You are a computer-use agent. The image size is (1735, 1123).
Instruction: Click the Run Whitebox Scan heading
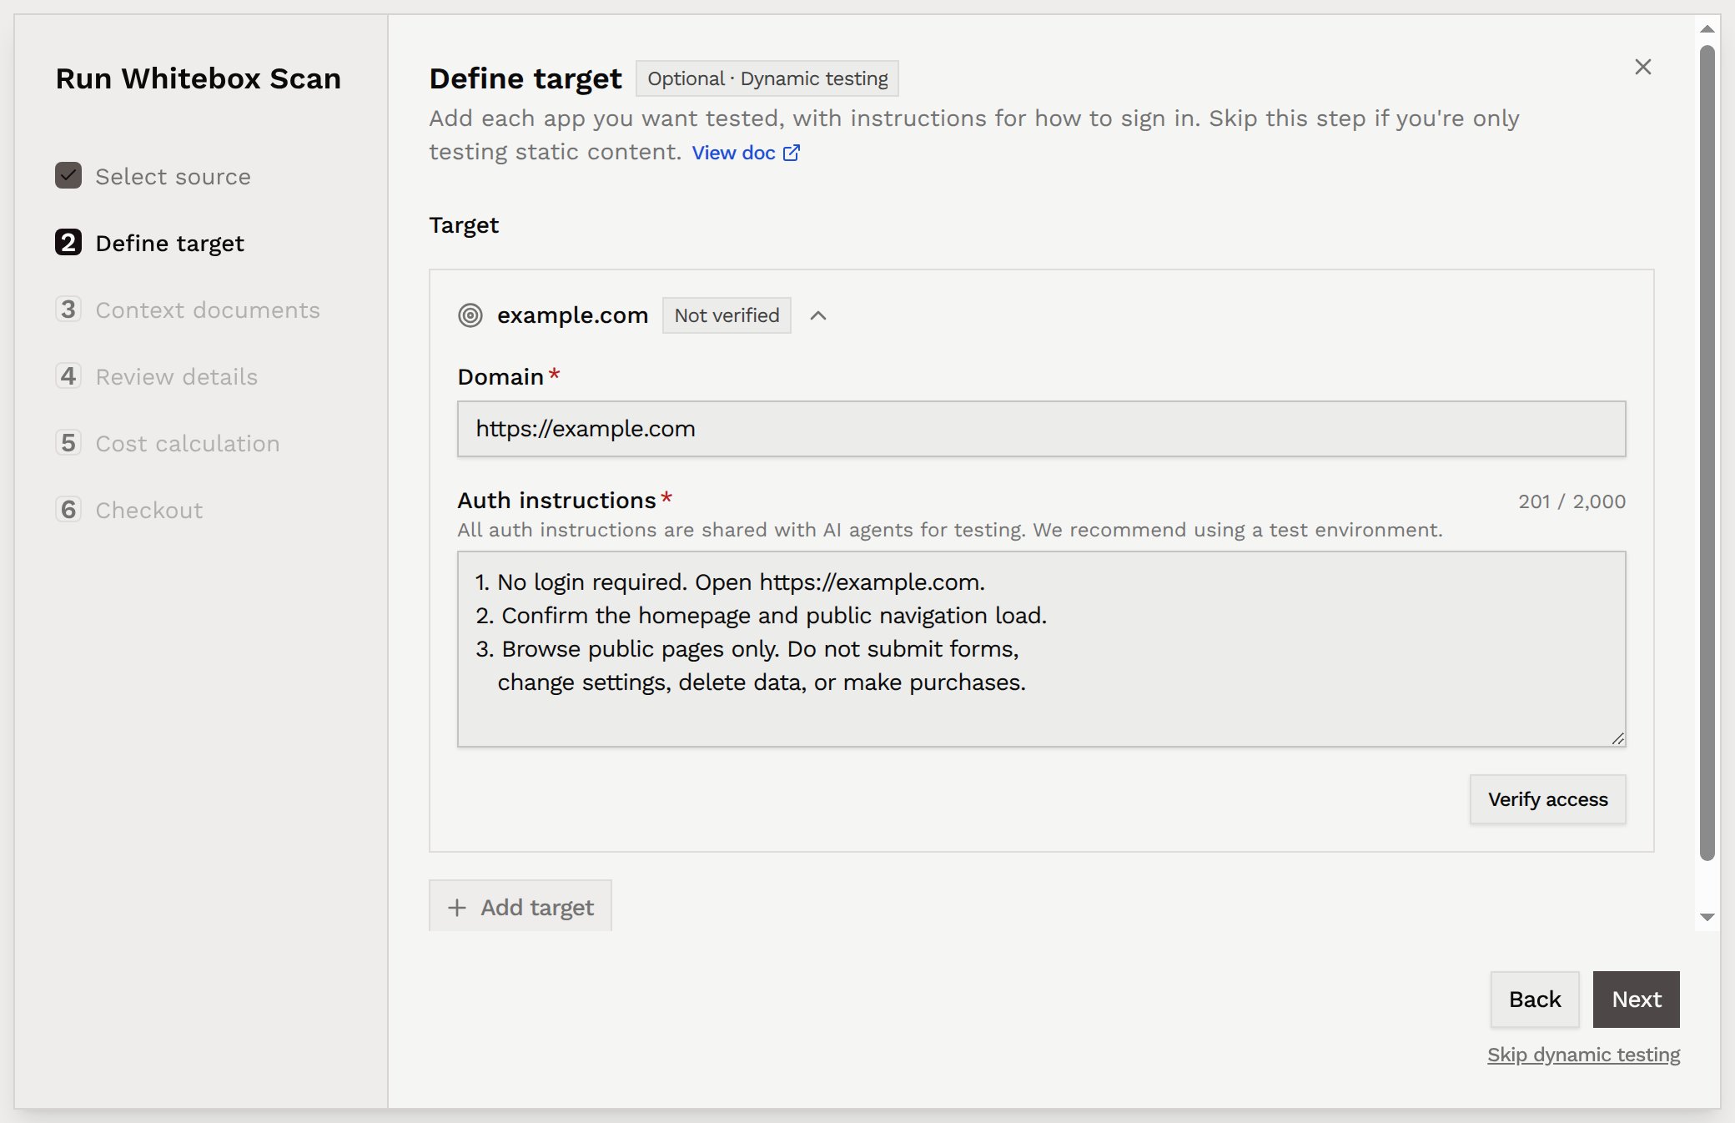point(199,78)
